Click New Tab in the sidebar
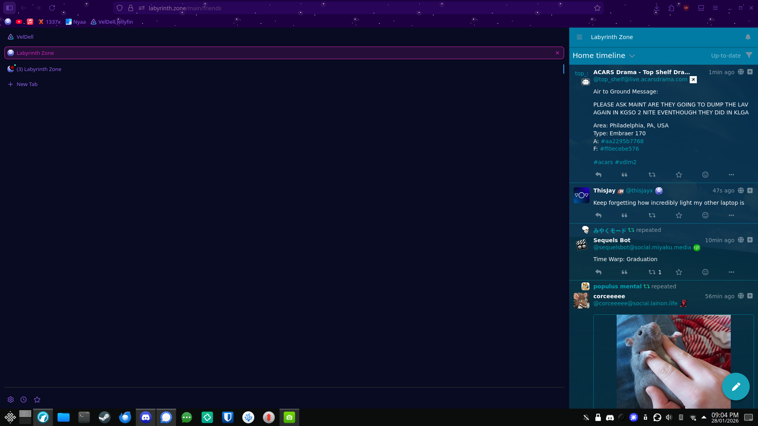Image resolution: width=758 pixels, height=426 pixels. [27, 84]
